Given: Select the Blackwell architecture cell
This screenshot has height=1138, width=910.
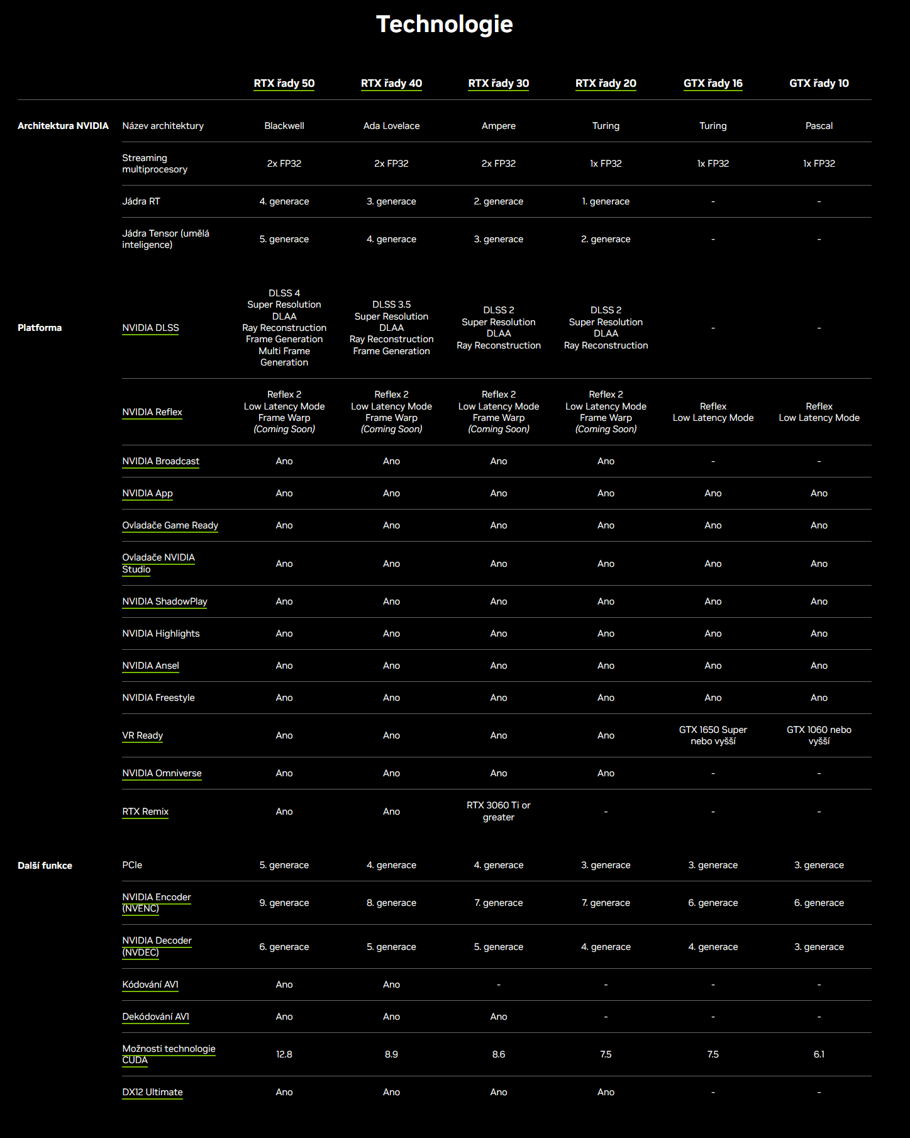Looking at the screenshot, I should tap(284, 126).
